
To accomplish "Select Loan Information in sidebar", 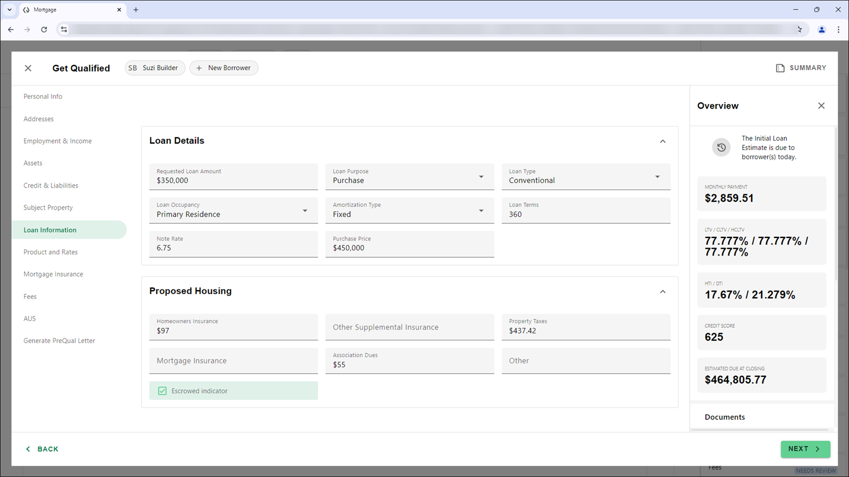I will pyautogui.click(x=69, y=229).
